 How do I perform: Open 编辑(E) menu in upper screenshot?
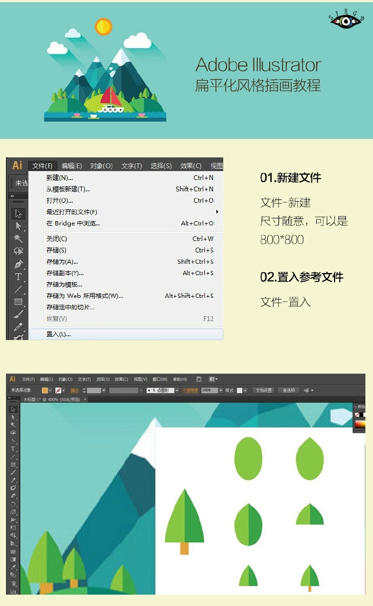[x=71, y=166]
